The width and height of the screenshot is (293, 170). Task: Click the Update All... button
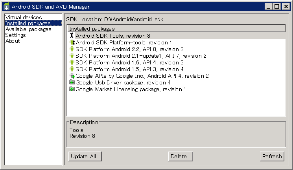coord(85,156)
